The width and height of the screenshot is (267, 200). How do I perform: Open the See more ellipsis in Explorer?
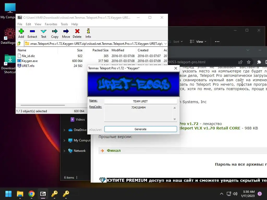(217, 42)
